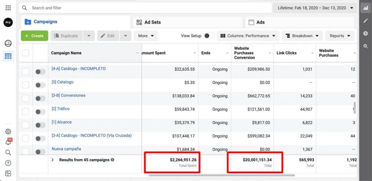Viewport: 372px width, 181px height.
Task: Click the green Create button
Action: coord(34,36)
